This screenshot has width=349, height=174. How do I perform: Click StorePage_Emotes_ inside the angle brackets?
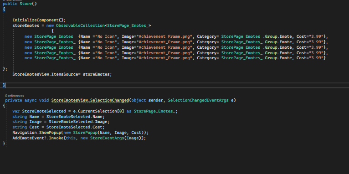point(128,26)
